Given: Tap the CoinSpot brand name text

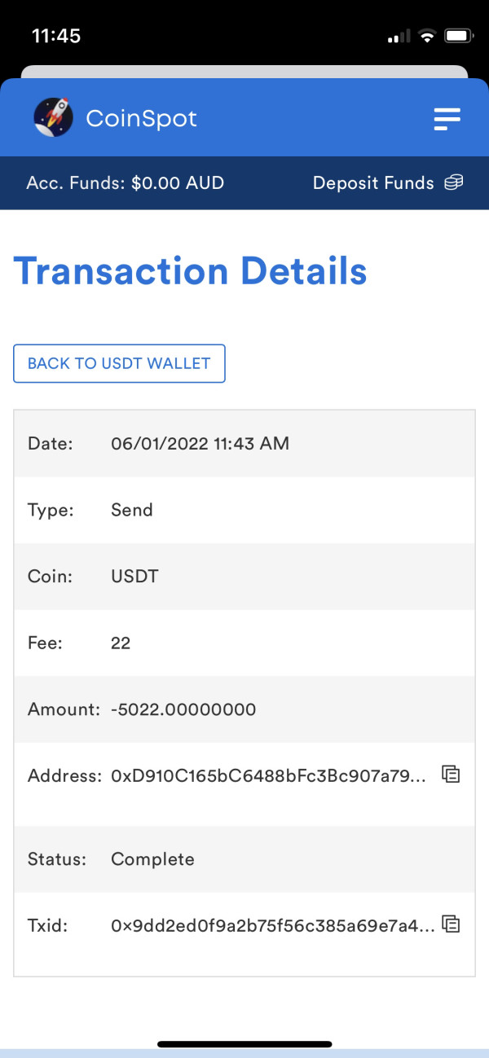Looking at the screenshot, I should [x=141, y=119].
